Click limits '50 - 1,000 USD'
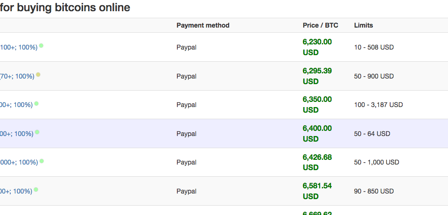 (377, 163)
